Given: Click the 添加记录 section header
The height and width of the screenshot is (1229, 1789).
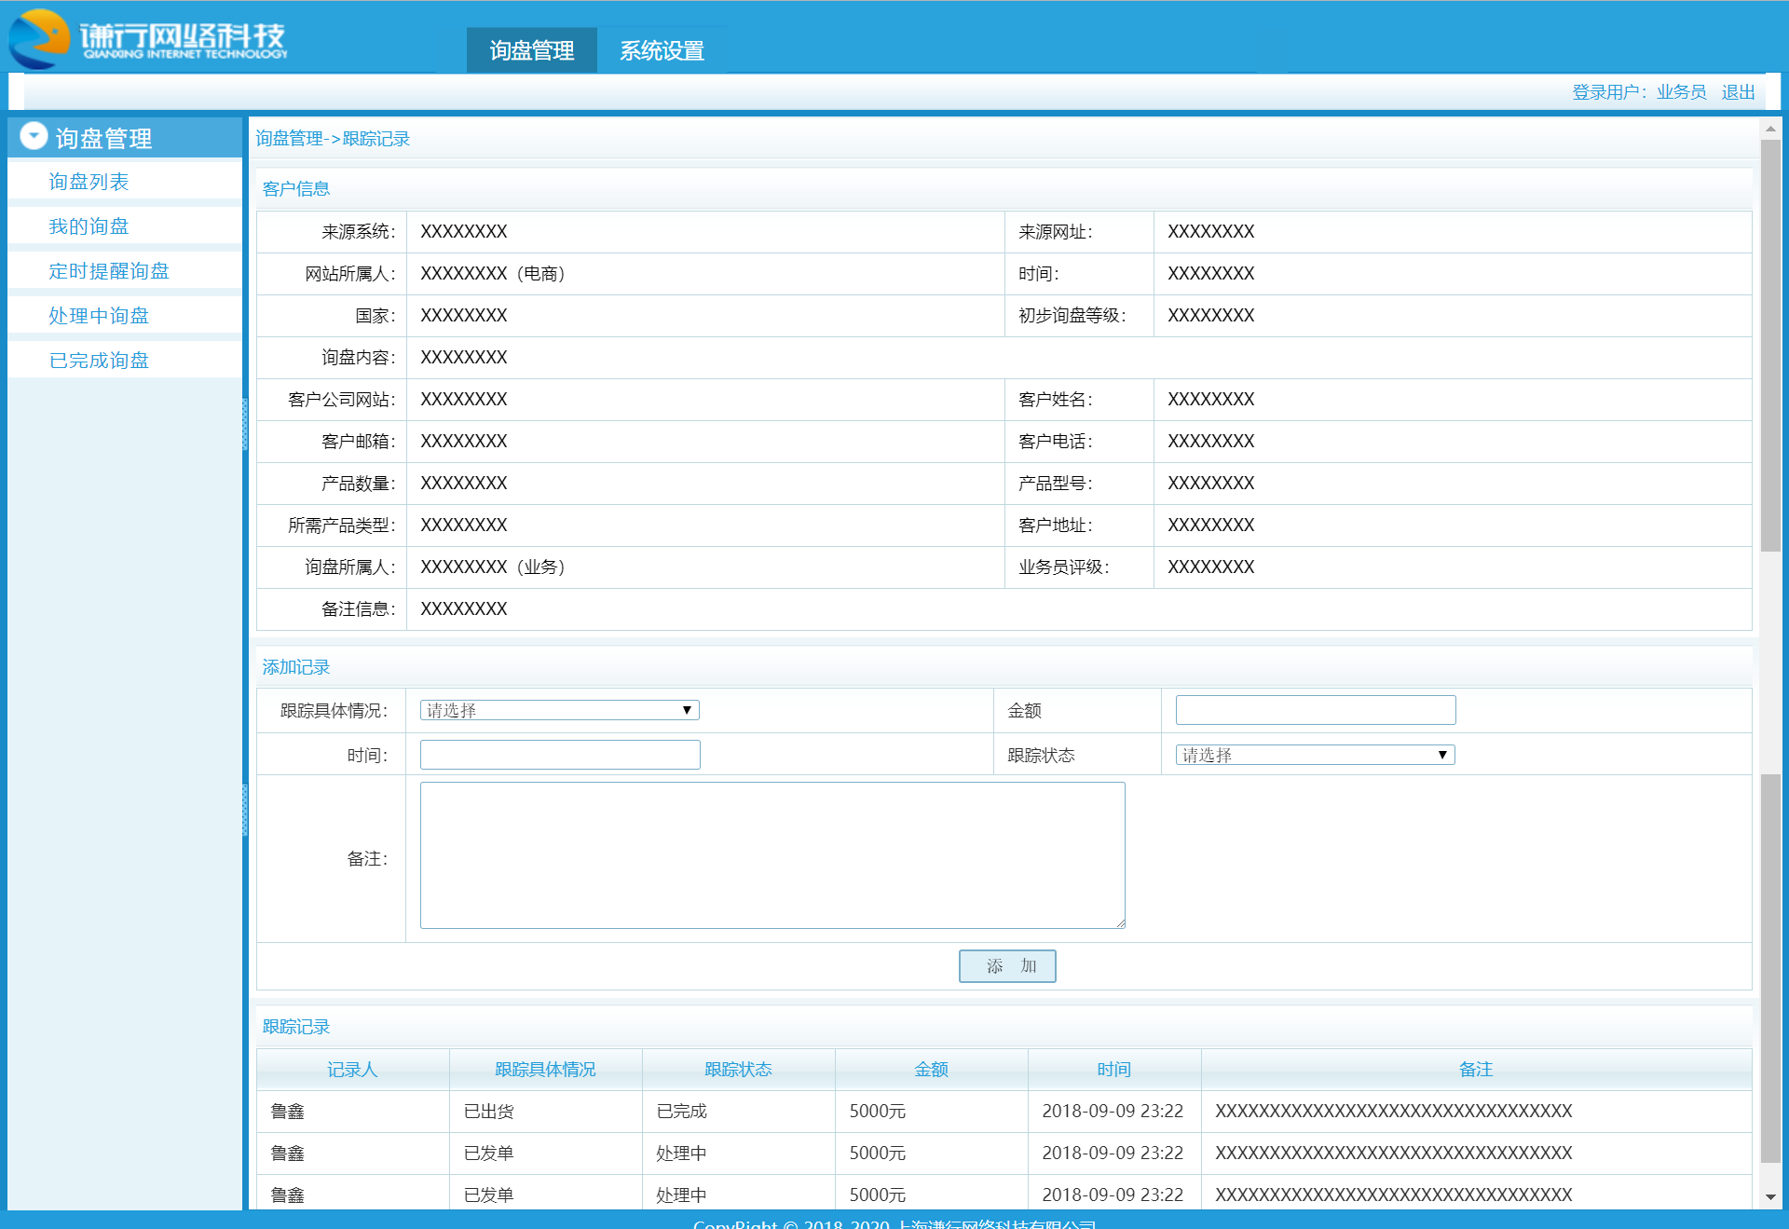Looking at the screenshot, I should tap(296, 667).
